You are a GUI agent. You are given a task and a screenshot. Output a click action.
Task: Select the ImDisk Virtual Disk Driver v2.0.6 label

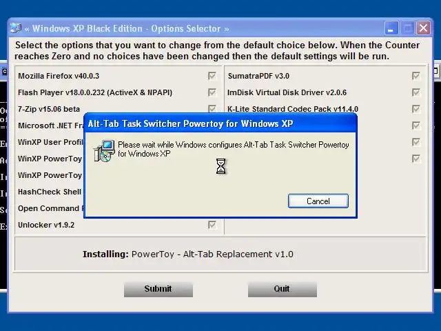point(287,92)
